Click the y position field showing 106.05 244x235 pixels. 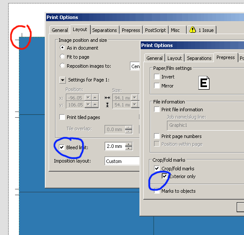[x=75, y=105]
